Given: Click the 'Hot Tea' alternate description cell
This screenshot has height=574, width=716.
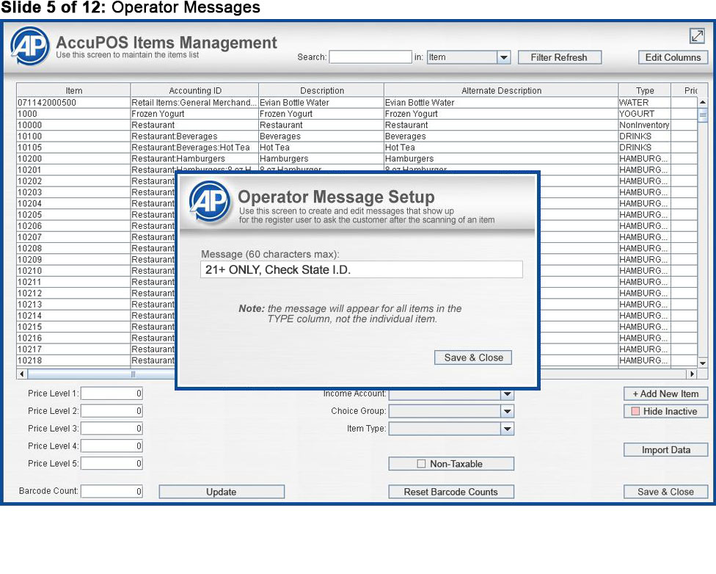Looking at the screenshot, I should coord(501,147).
